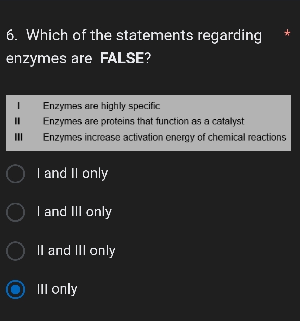The height and width of the screenshot is (321, 300).
Task: Click the answer label "I and II only"
Action: 72,173
